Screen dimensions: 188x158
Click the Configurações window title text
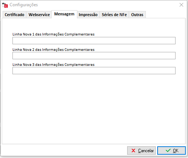tap(24, 5)
